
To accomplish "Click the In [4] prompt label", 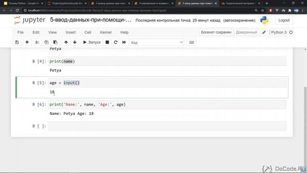I will click(39, 62).
